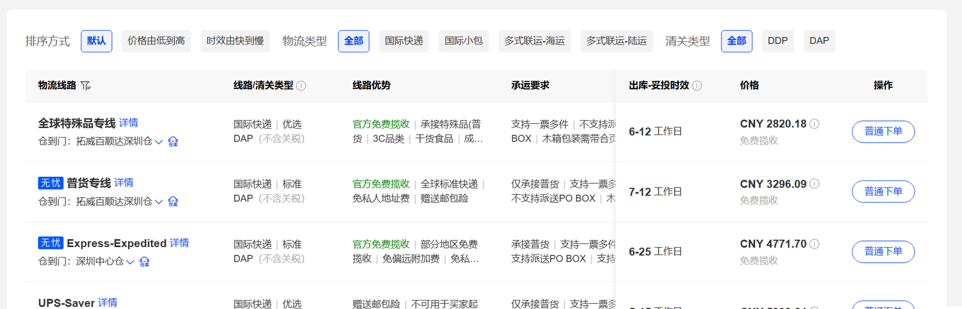Viewport: 962px width, 309px height.
Task: Click the 价格 column header
Action: click(x=749, y=85)
